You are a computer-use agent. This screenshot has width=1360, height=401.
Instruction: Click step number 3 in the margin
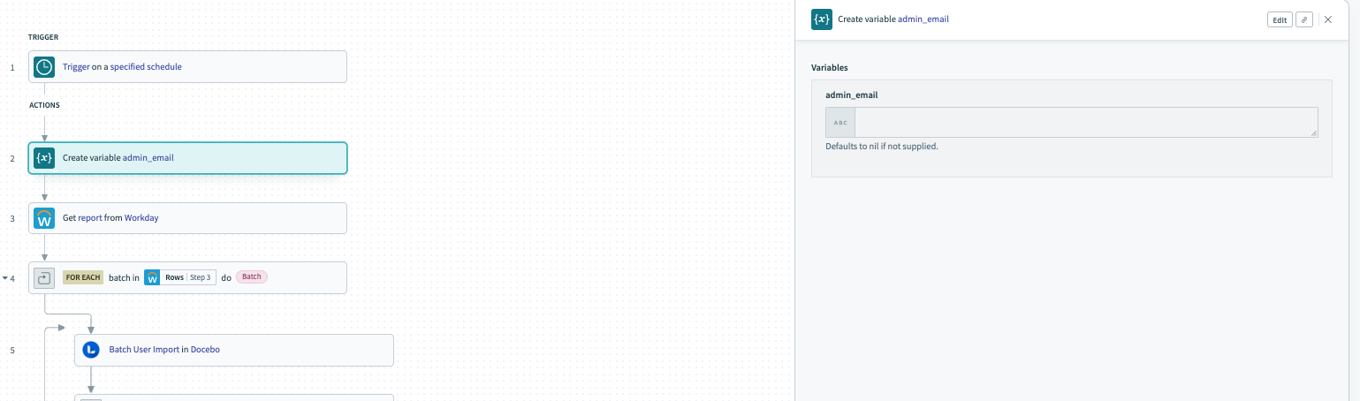coord(12,218)
